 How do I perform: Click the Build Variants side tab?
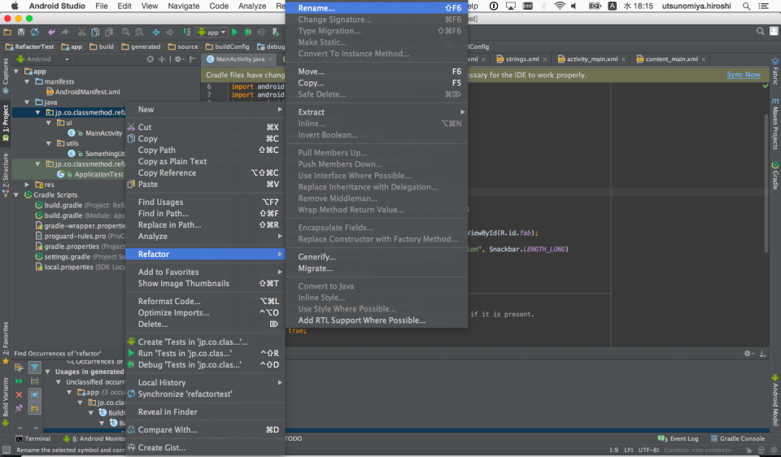point(6,401)
